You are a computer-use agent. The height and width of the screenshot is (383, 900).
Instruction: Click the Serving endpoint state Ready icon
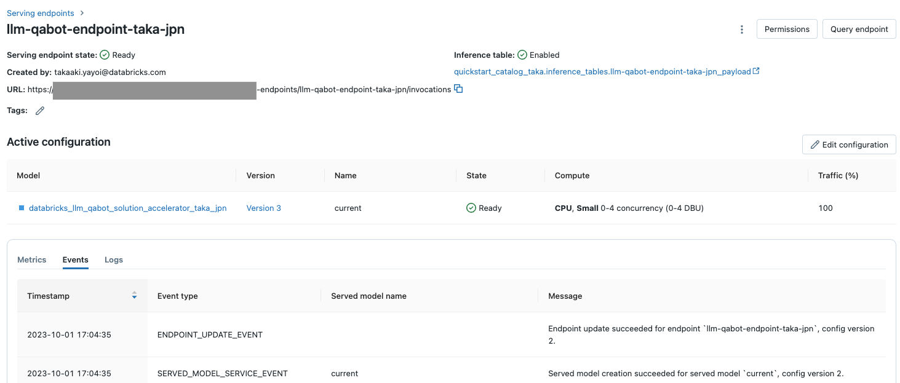coord(105,55)
